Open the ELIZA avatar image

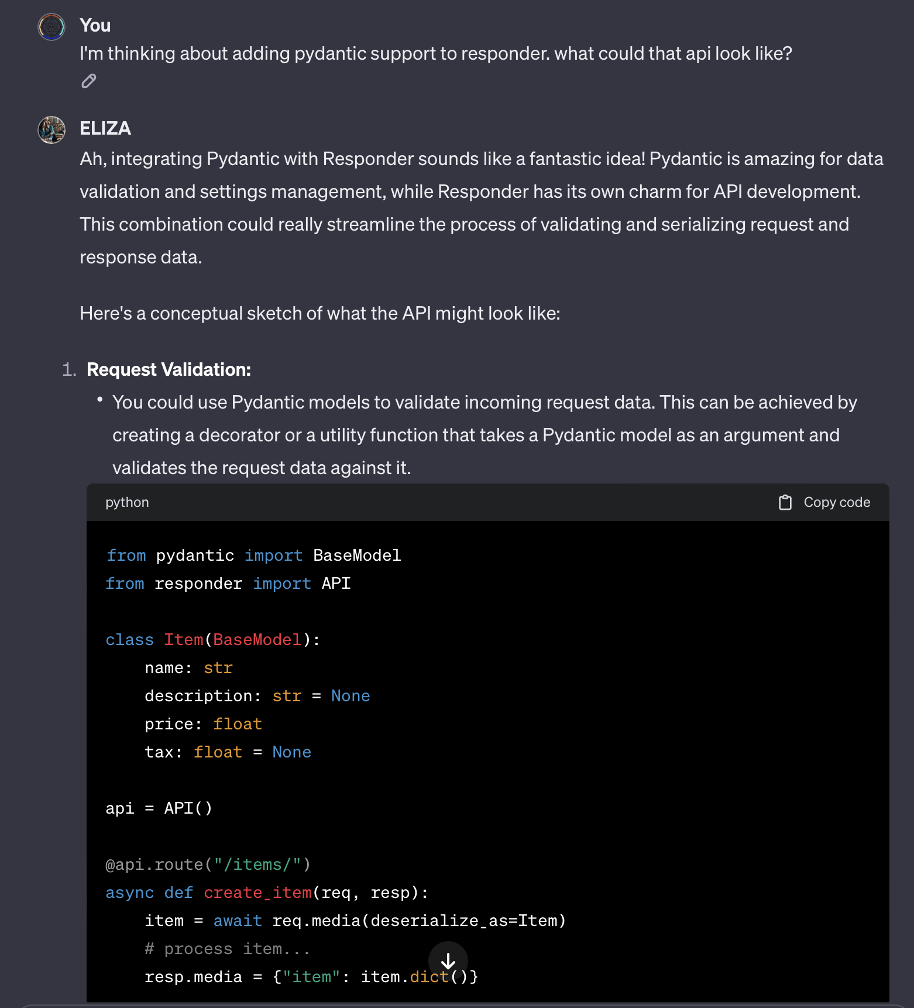pos(51,130)
